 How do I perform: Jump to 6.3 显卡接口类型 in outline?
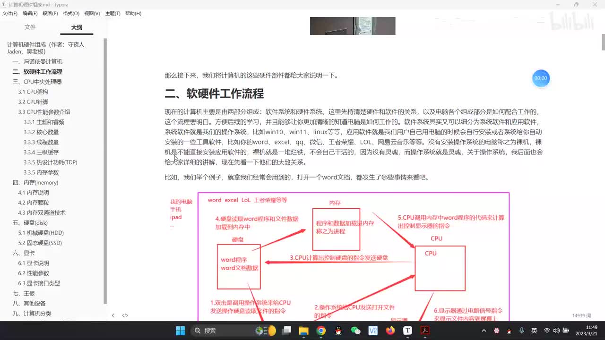pyautogui.click(x=39, y=283)
